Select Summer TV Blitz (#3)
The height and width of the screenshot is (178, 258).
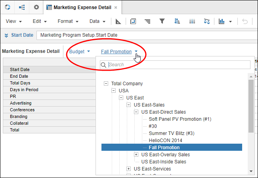[172, 133]
